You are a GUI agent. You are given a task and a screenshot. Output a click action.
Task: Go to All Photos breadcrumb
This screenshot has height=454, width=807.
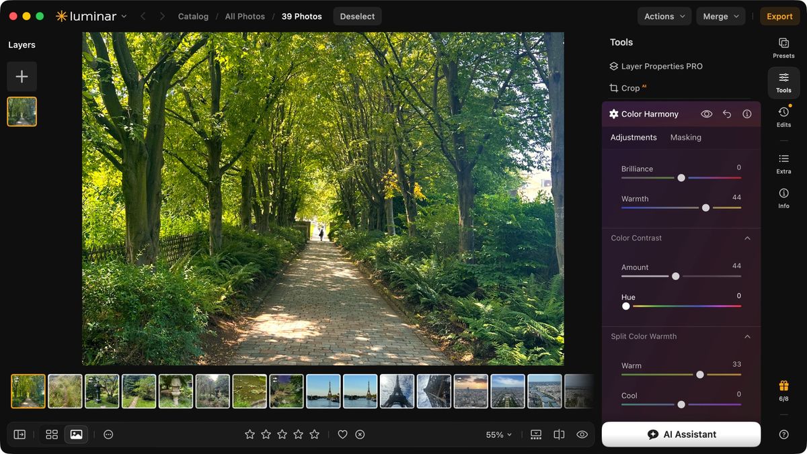245,16
